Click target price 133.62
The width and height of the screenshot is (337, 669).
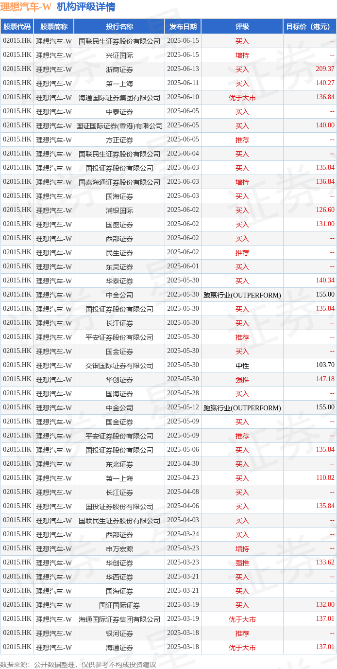pyautogui.click(x=325, y=563)
